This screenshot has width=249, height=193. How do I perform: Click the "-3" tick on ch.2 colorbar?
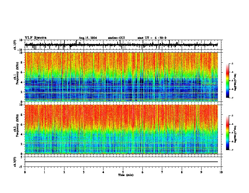click(232, 116)
